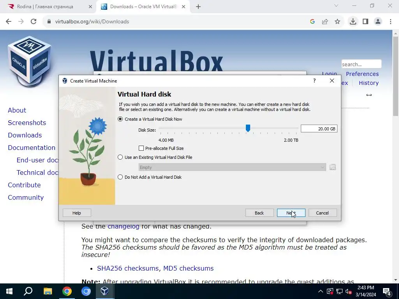Open Google Chrome from taskbar
Viewport: 399px width, 299px height.
tap(67, 291)
